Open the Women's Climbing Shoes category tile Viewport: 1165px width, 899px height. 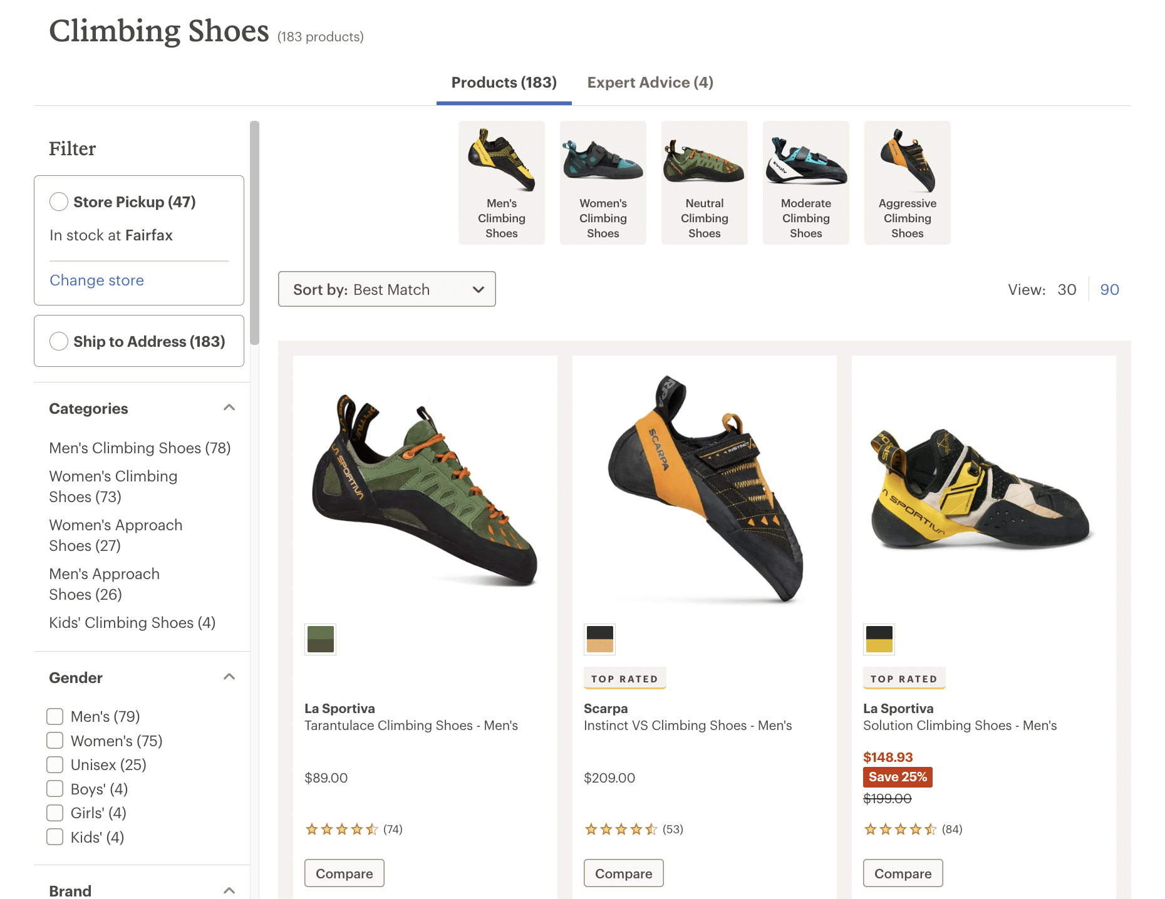pyautogui.click(x=603, y=183)
